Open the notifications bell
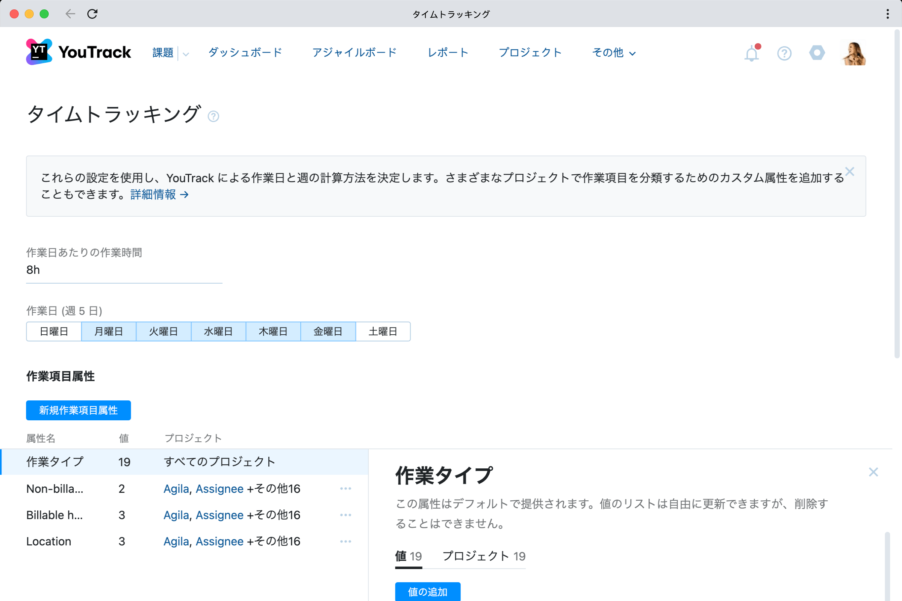902x601 pixels. coord(751,53)
